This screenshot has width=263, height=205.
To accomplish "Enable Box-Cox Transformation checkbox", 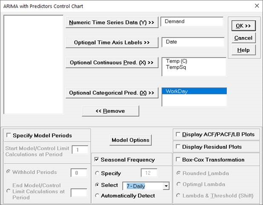I will [178, 160].
